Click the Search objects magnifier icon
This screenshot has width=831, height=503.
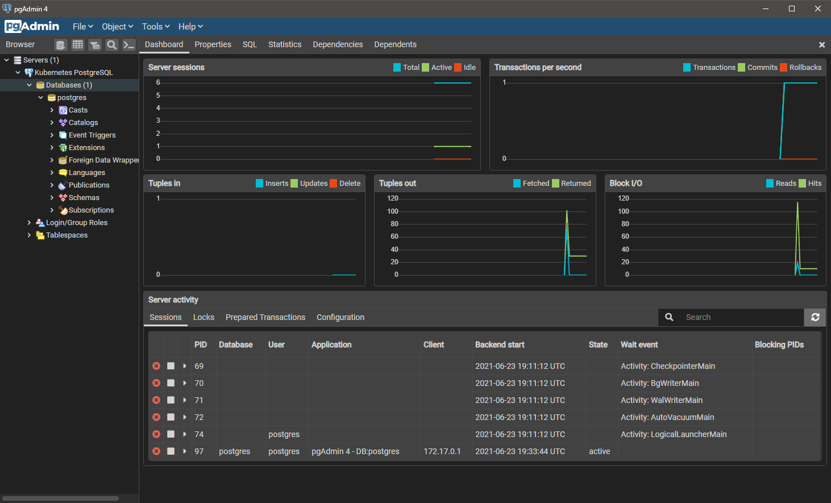111,44
